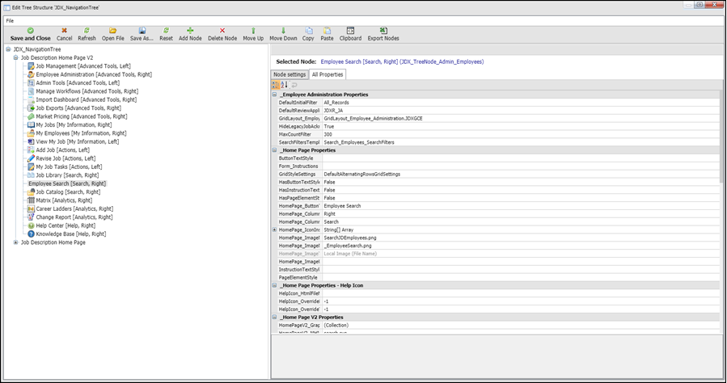Image resolution: width=727 pixels, height=383 pixels.
Task: Click the Change Report node icon
Action: pos(31,217)
